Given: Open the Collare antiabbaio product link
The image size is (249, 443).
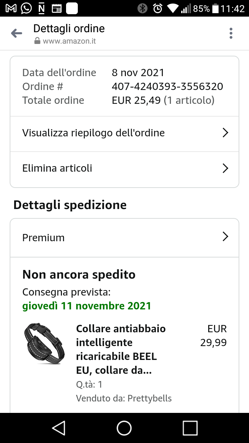Looking at the screenshot, I should tap(121, 349).
